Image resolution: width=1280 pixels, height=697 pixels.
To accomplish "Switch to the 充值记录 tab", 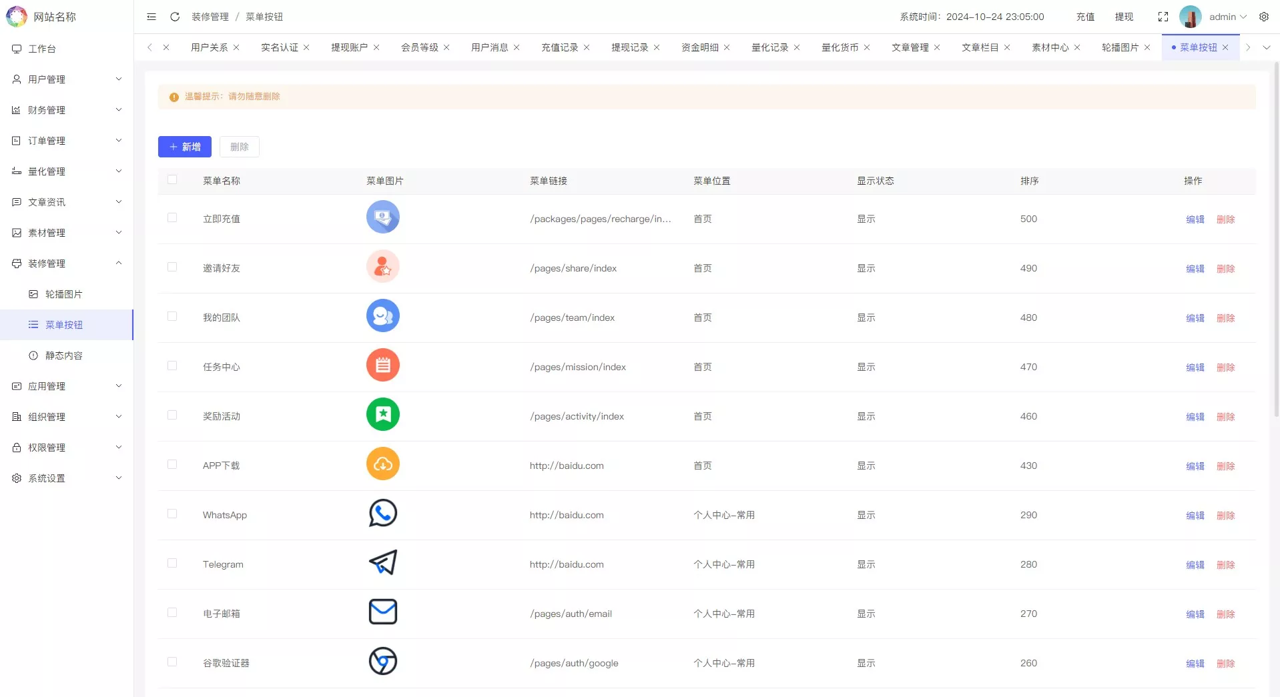I will (561, 47).
